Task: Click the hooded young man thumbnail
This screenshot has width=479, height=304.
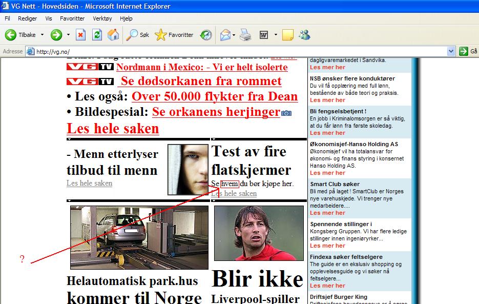Action: pos(188,170)
